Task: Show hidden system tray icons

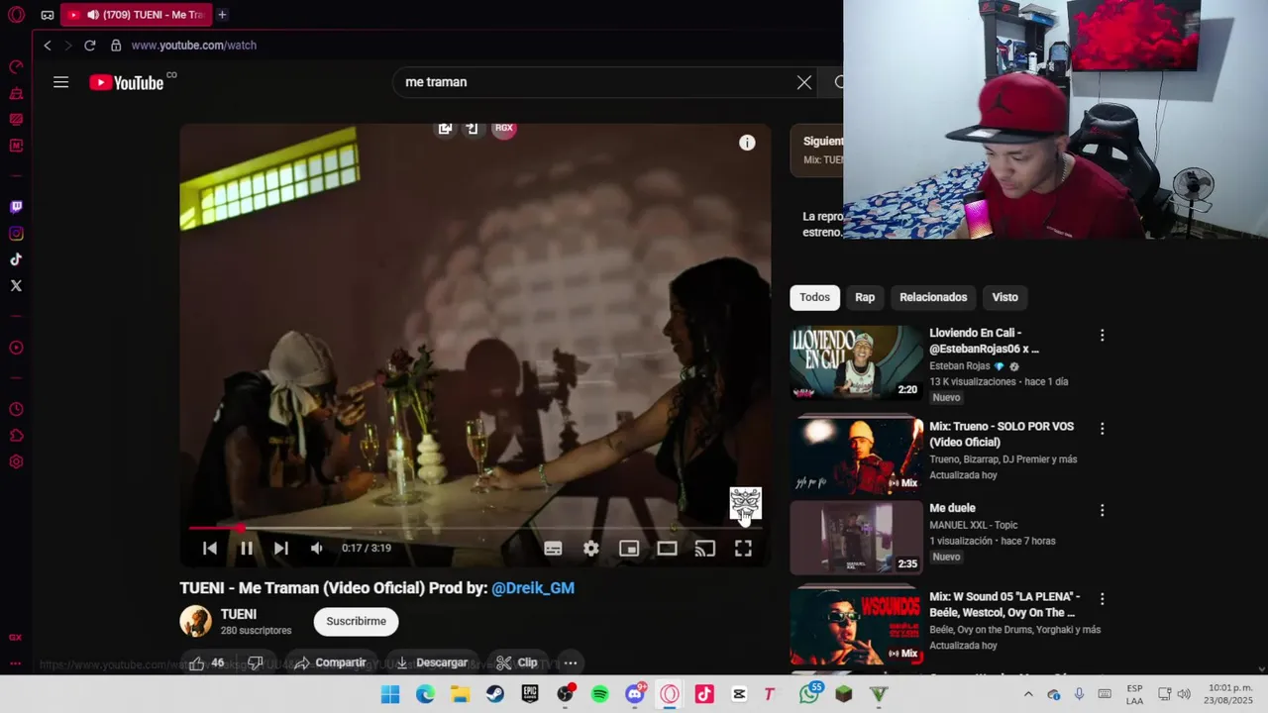Action: (1028, 694)
